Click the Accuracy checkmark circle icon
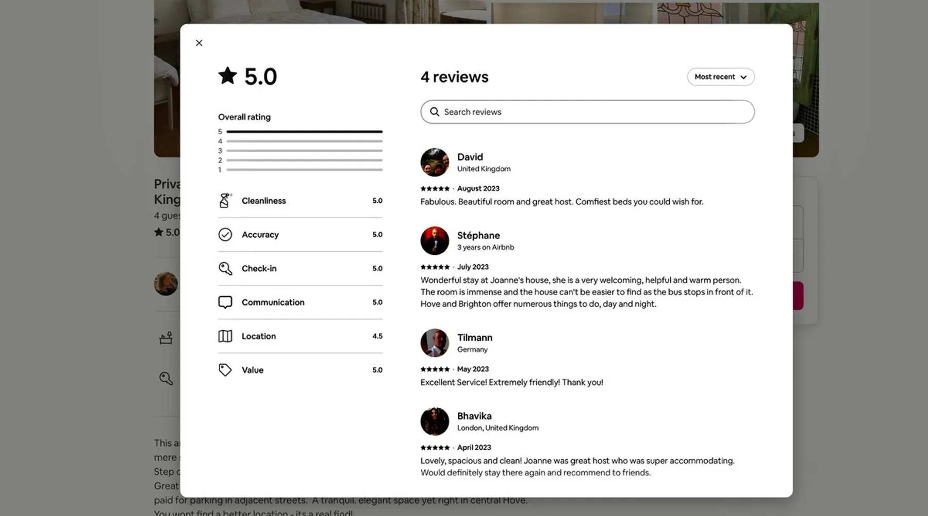 point(225,235)
